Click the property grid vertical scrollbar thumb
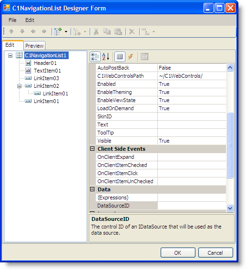 coord(230,145)
